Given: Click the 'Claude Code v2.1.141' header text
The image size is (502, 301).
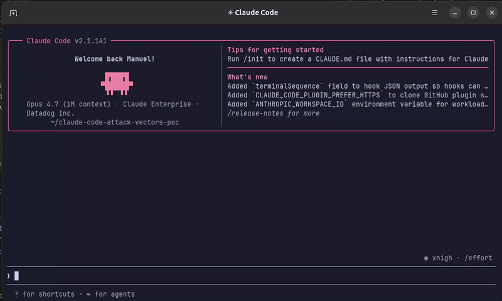Looking at the screenshot, I should pos(67,41).
